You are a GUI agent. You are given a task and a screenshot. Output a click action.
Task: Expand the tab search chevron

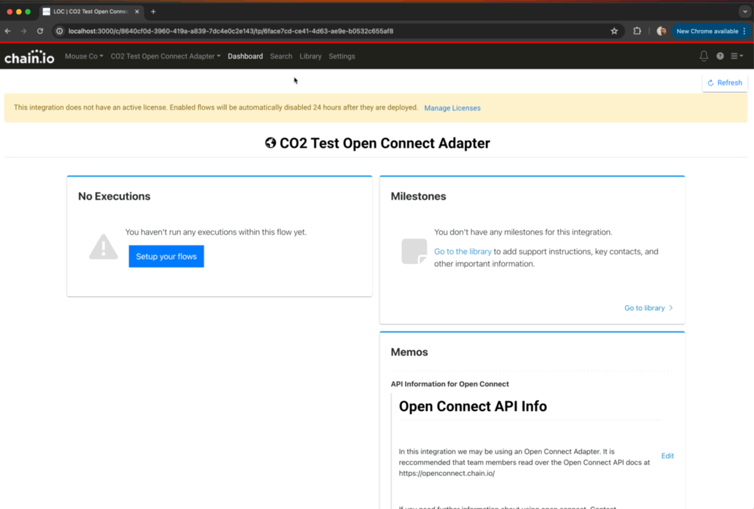pyautogui.click(x=745, y=12)
